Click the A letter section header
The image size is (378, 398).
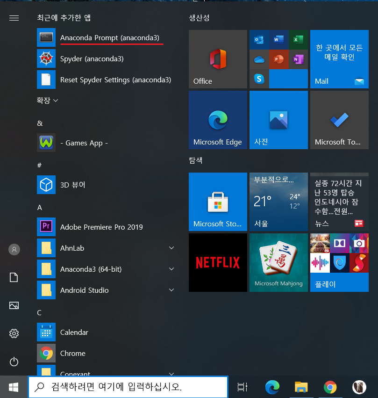(40, 207)
